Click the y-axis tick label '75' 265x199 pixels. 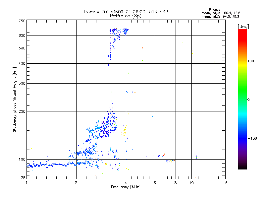[23, 178]
